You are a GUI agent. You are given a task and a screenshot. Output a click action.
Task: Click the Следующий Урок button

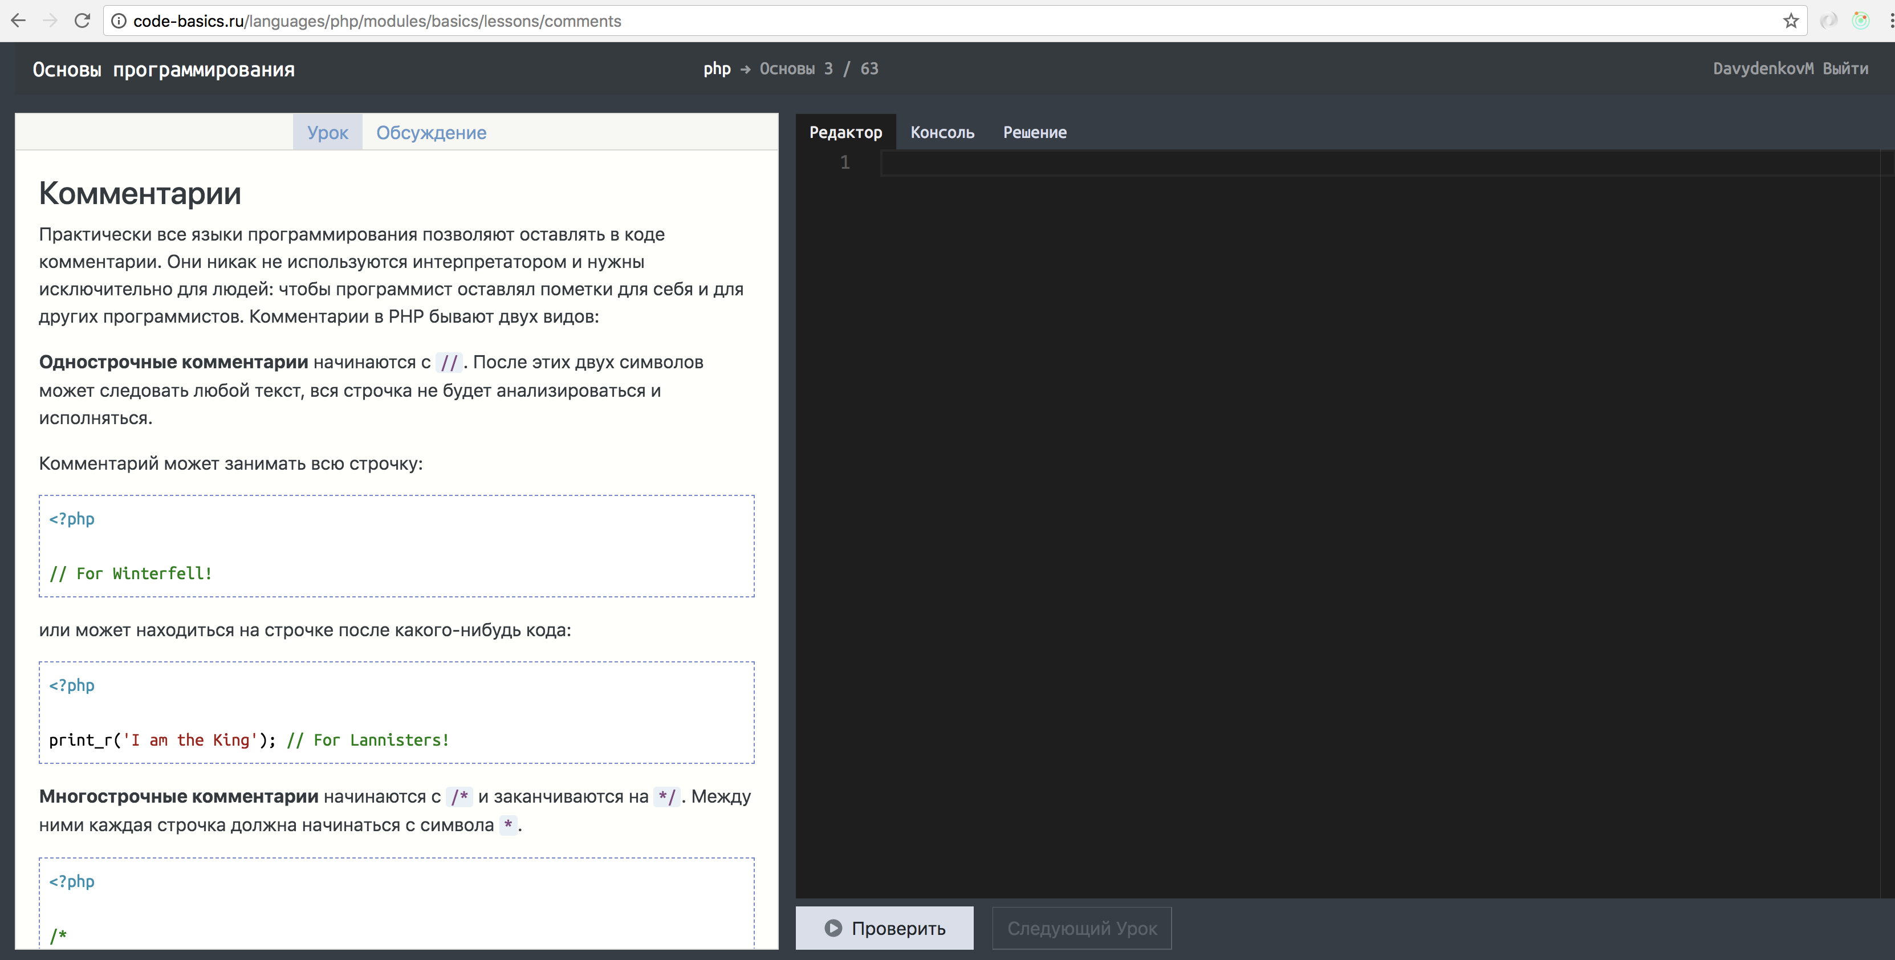pos(1081,929)
